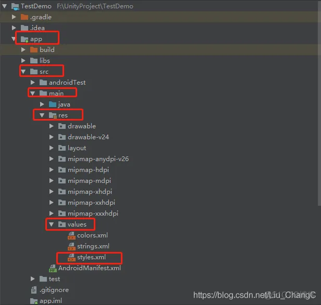
Task: Select the layout folder name
Action: [77, 148]
